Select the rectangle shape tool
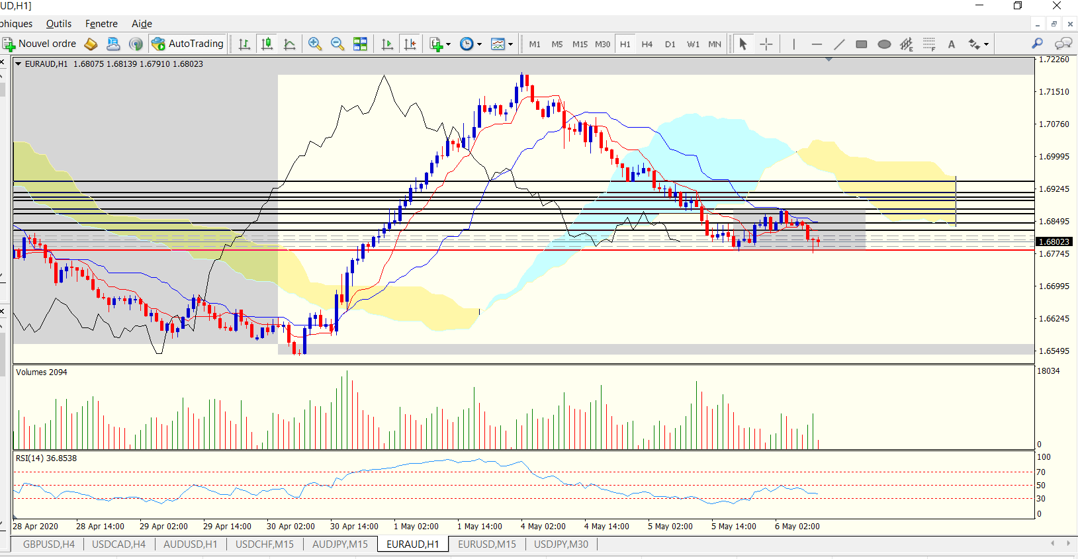The image size is (1078, 559). [862, 44]
